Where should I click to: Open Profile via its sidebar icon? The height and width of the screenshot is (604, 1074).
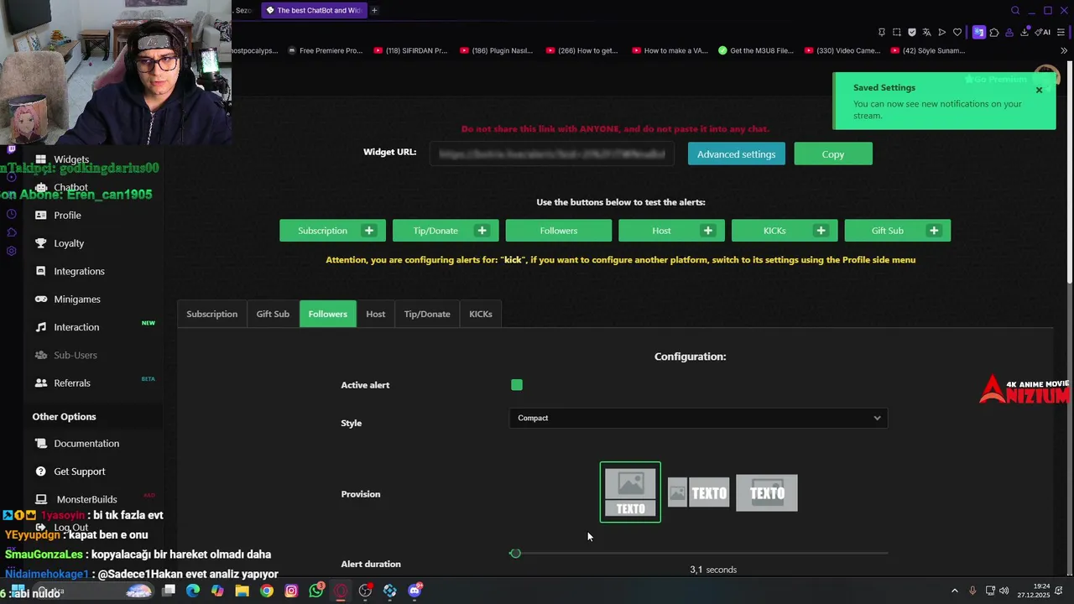[x=41, y=216]
